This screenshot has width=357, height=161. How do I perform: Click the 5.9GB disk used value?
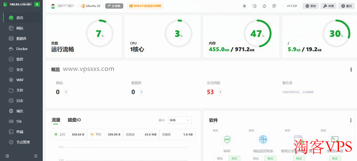(x=294, y=49)
